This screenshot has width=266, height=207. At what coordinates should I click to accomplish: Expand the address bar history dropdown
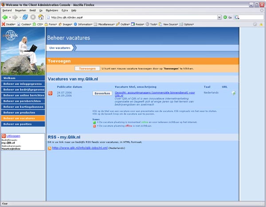tap(219, 17)
